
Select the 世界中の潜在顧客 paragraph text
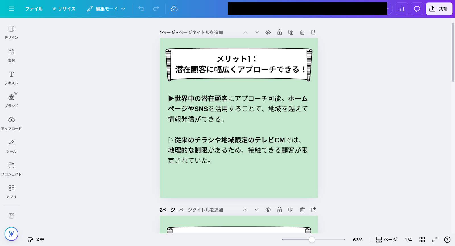[x=238, y=109]
